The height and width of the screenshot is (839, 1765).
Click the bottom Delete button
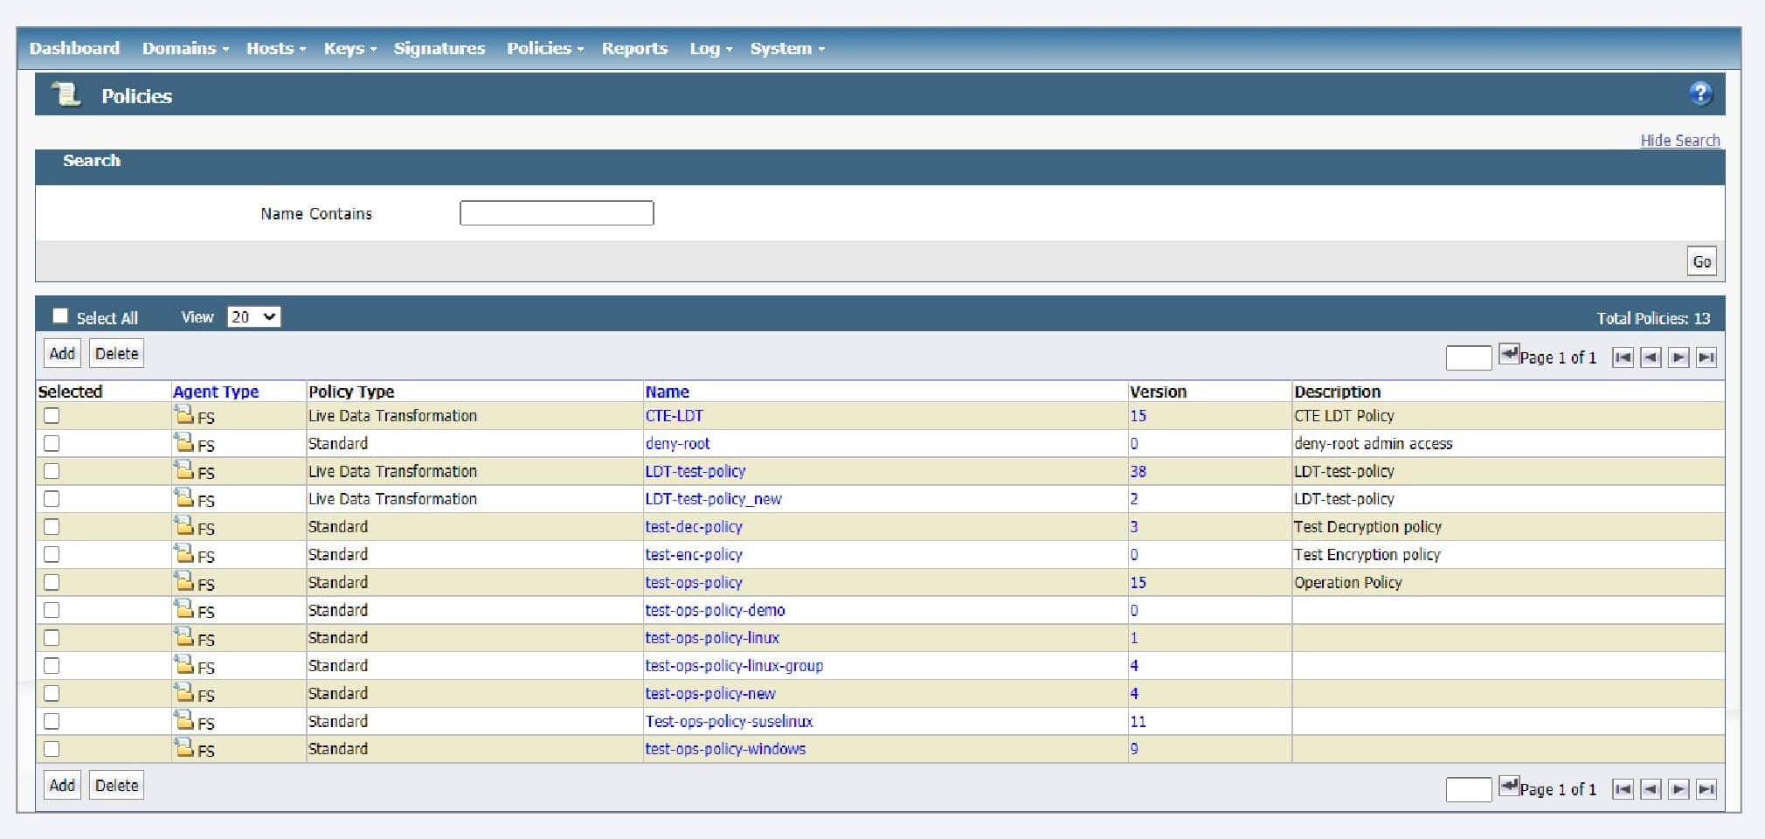[116, 786]
